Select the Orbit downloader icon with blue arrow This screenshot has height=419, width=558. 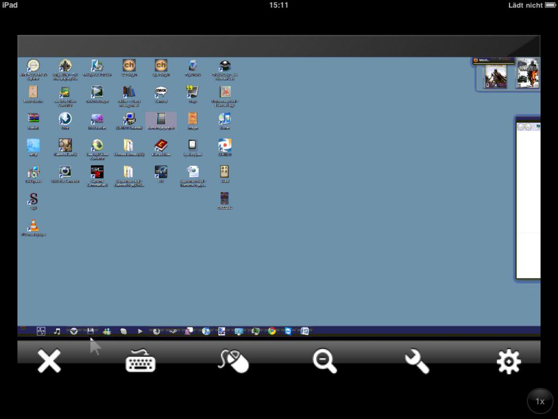pos(65,121)
